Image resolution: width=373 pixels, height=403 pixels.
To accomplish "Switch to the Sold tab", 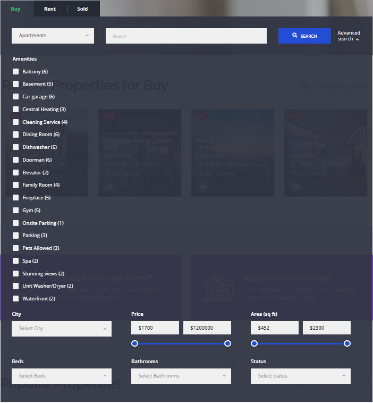I will (82, 9).
